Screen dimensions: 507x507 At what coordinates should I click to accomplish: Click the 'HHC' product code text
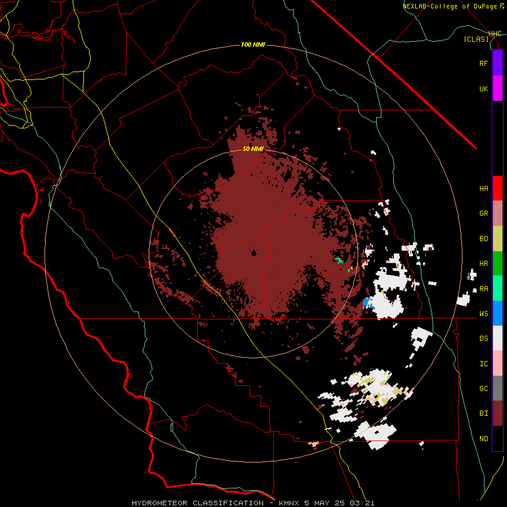point(495,34)
